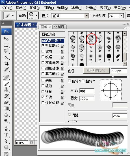Select the Dodge tool

(x=6, y=121)
